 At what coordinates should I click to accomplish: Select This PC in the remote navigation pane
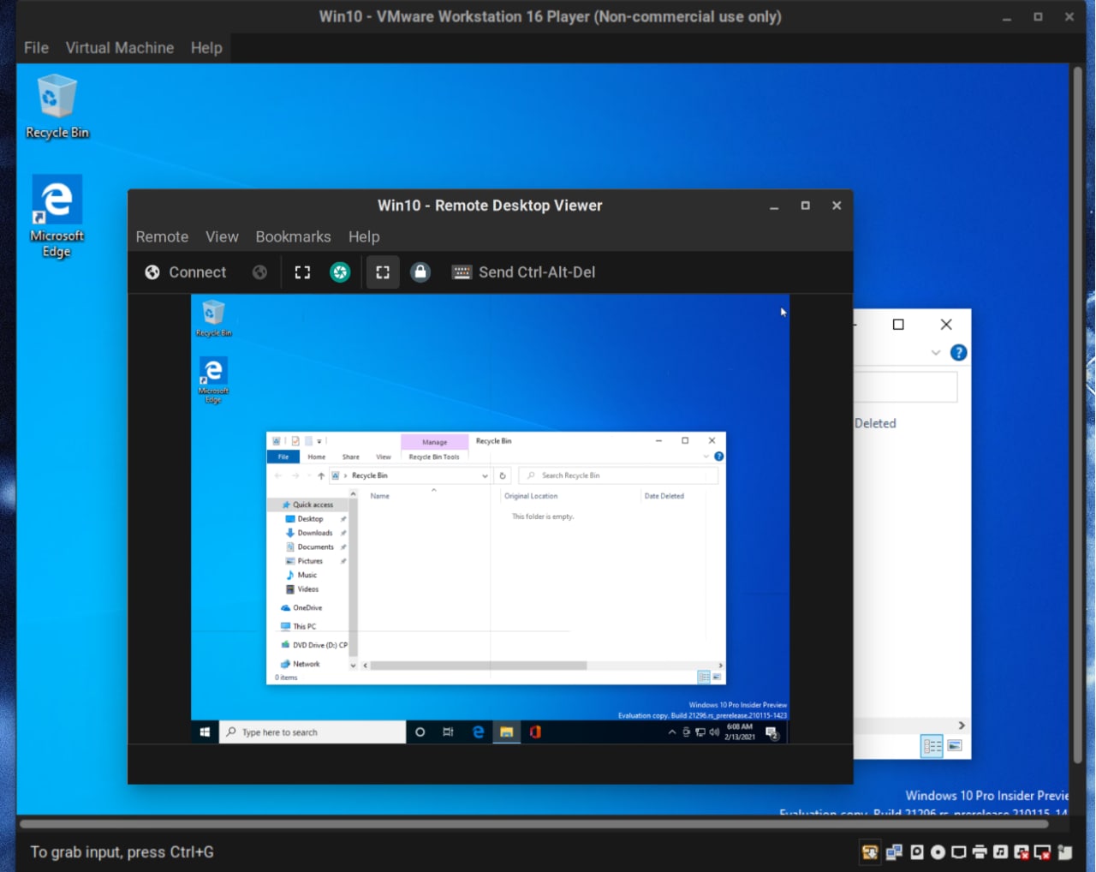pos(299,626)
